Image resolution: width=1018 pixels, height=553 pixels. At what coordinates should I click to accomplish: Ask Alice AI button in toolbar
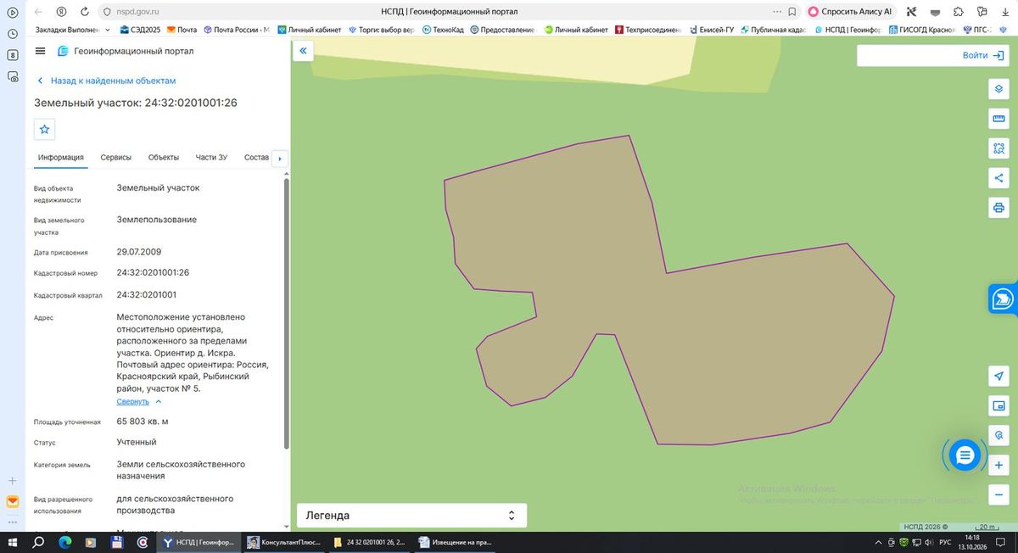[850, 12]
